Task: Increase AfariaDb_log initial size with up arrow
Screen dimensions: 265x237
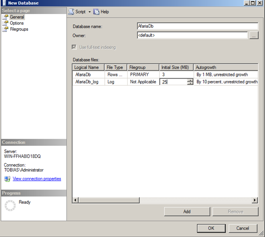Action: [x=190, y=80]
